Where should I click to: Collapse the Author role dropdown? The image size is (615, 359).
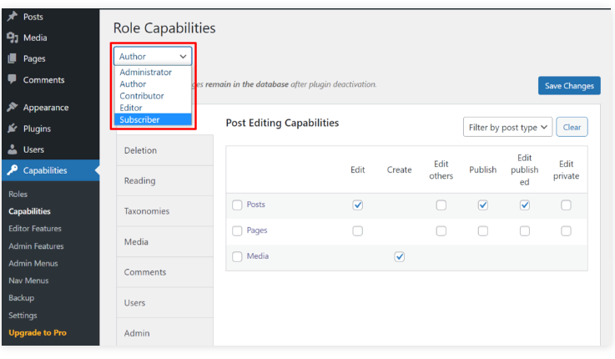(153, 56)
